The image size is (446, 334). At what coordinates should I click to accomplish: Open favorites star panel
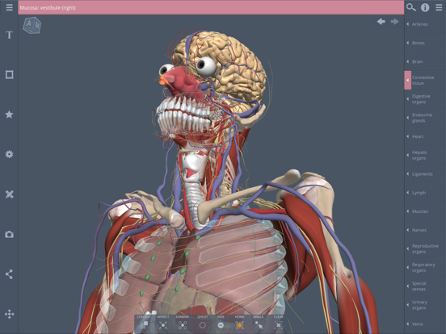9,115
